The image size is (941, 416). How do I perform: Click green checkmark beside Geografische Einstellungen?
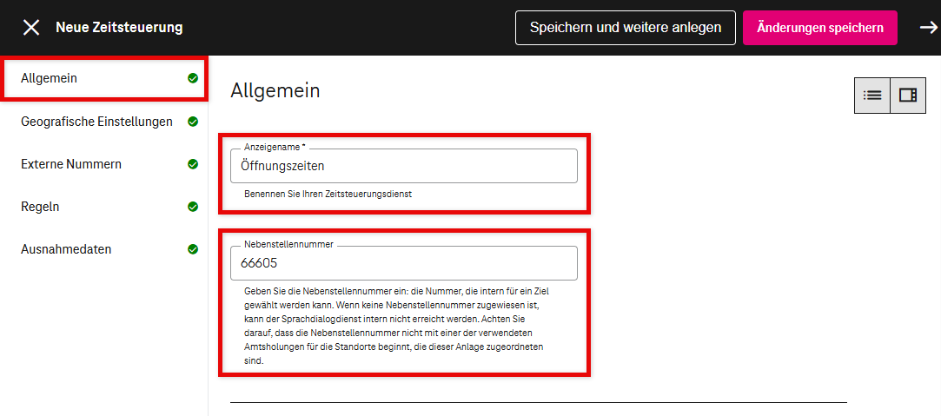[x=193, y=122]
